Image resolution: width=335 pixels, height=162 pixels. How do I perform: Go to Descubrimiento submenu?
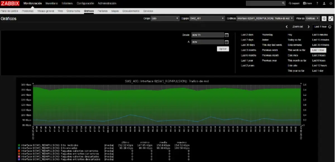pyautogui.click(x=131, y=11)
